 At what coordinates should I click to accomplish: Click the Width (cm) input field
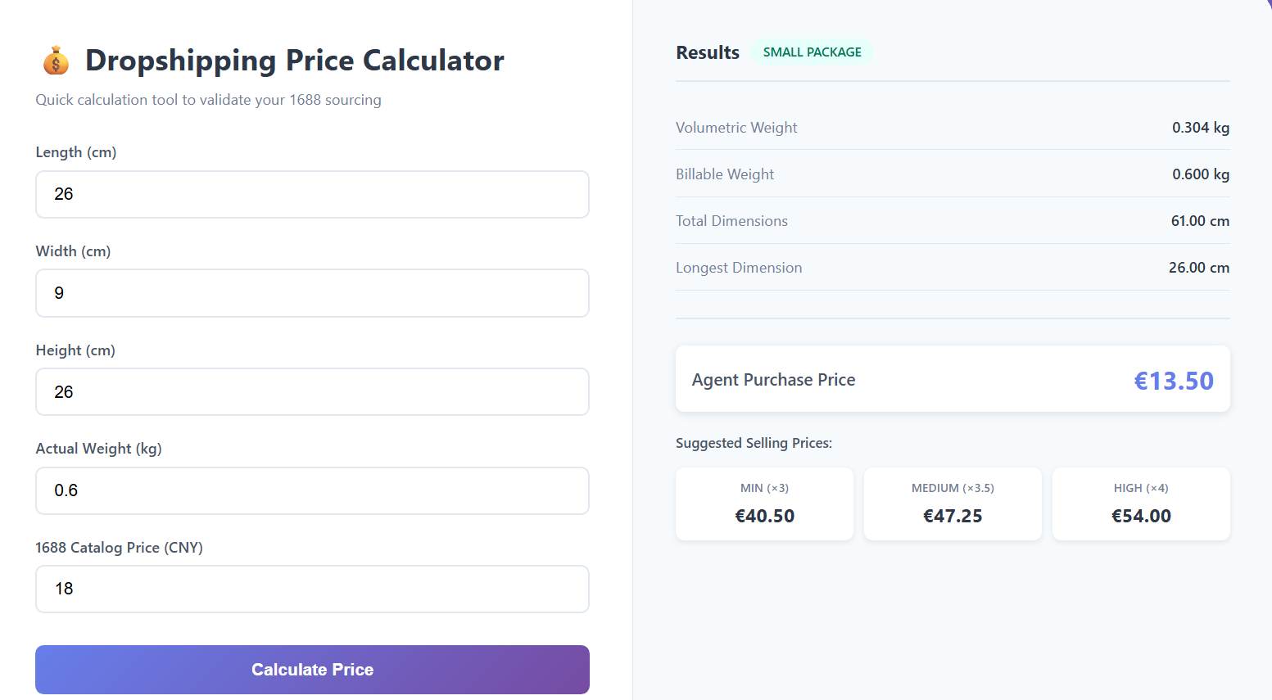point(312,293)
